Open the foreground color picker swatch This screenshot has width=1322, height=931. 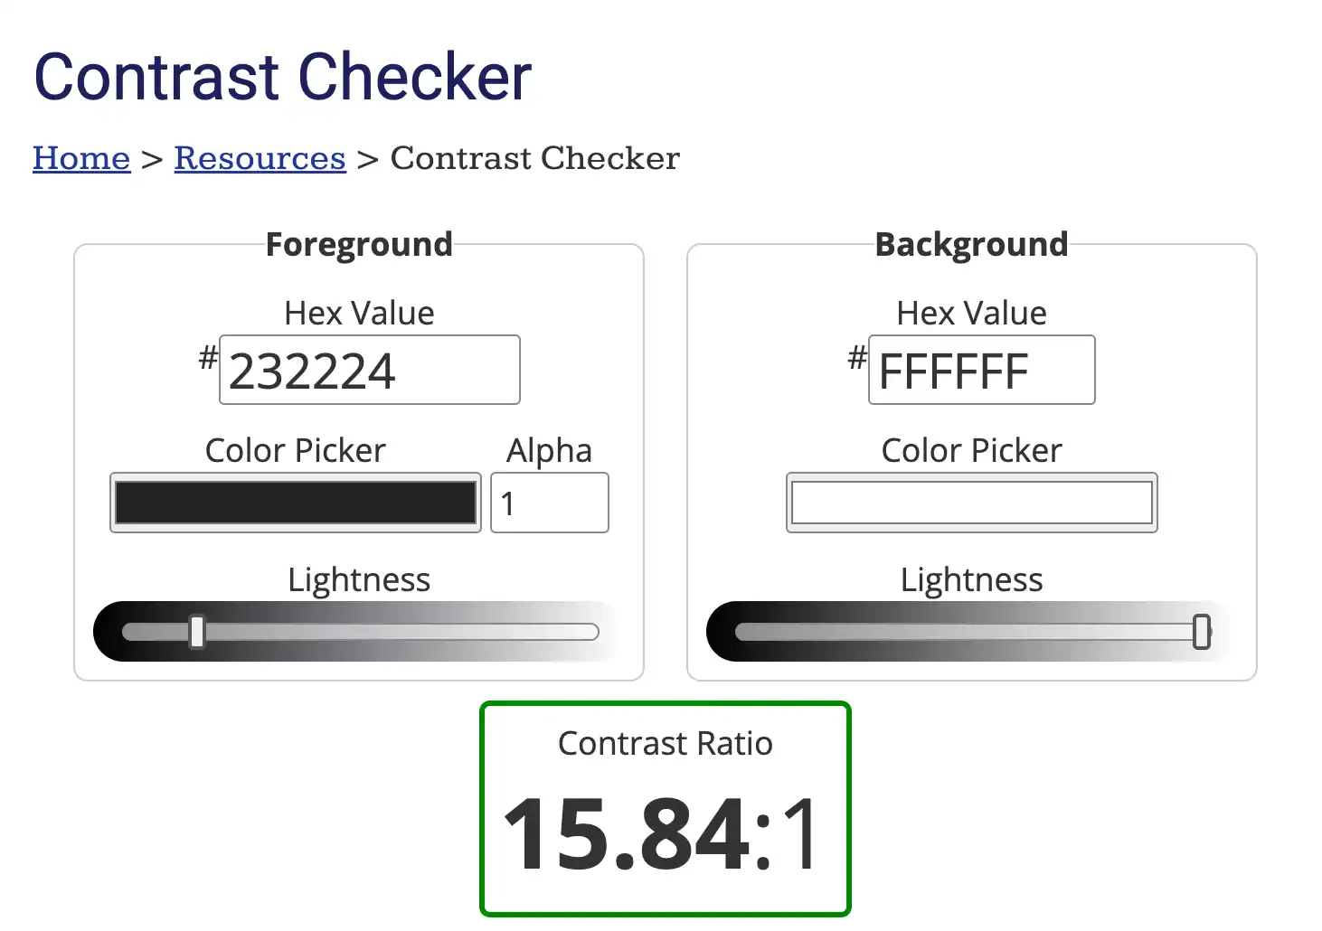pos(295,503)
